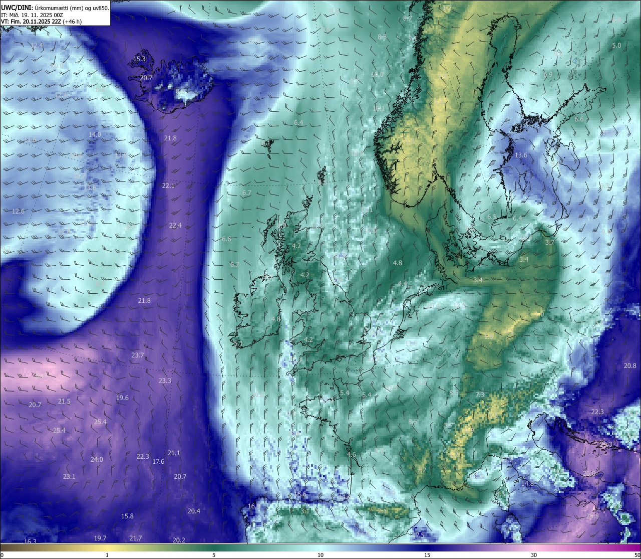Click the UWC/DINI Úrkomumætti title line

click(x=55, y=7)
